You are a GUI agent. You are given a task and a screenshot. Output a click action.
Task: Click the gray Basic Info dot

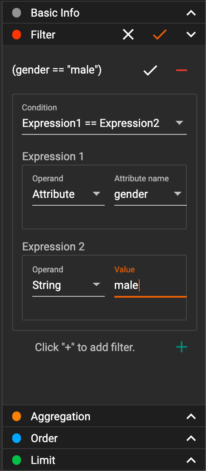tap(17, 13)
